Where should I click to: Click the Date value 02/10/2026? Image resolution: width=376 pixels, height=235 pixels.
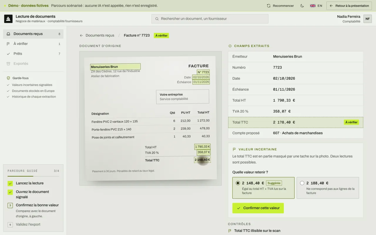point(284,78)
